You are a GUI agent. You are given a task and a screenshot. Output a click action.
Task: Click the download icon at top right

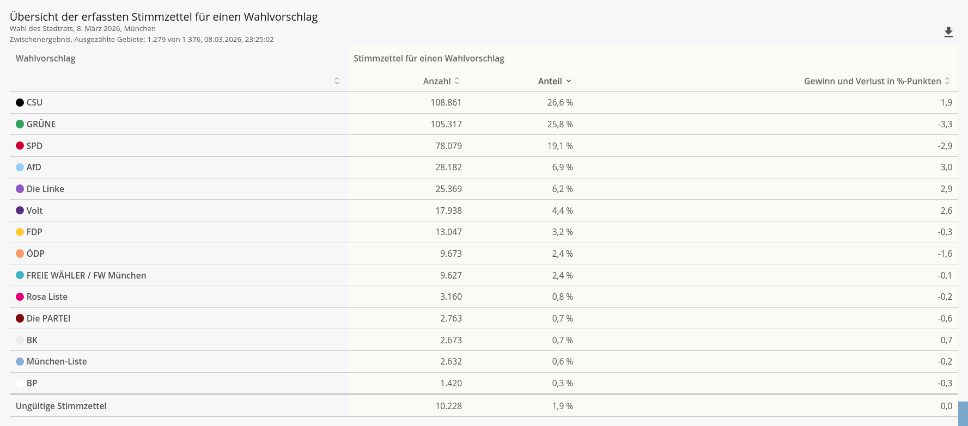(948, 33)
